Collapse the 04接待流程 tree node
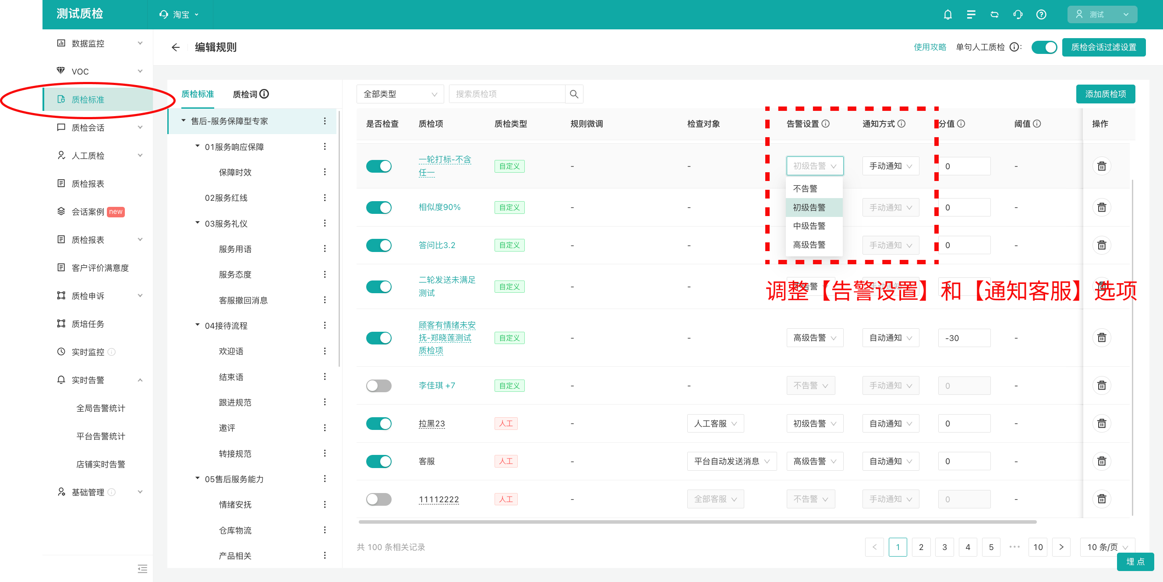1163x582 pixels. [197, 325]
